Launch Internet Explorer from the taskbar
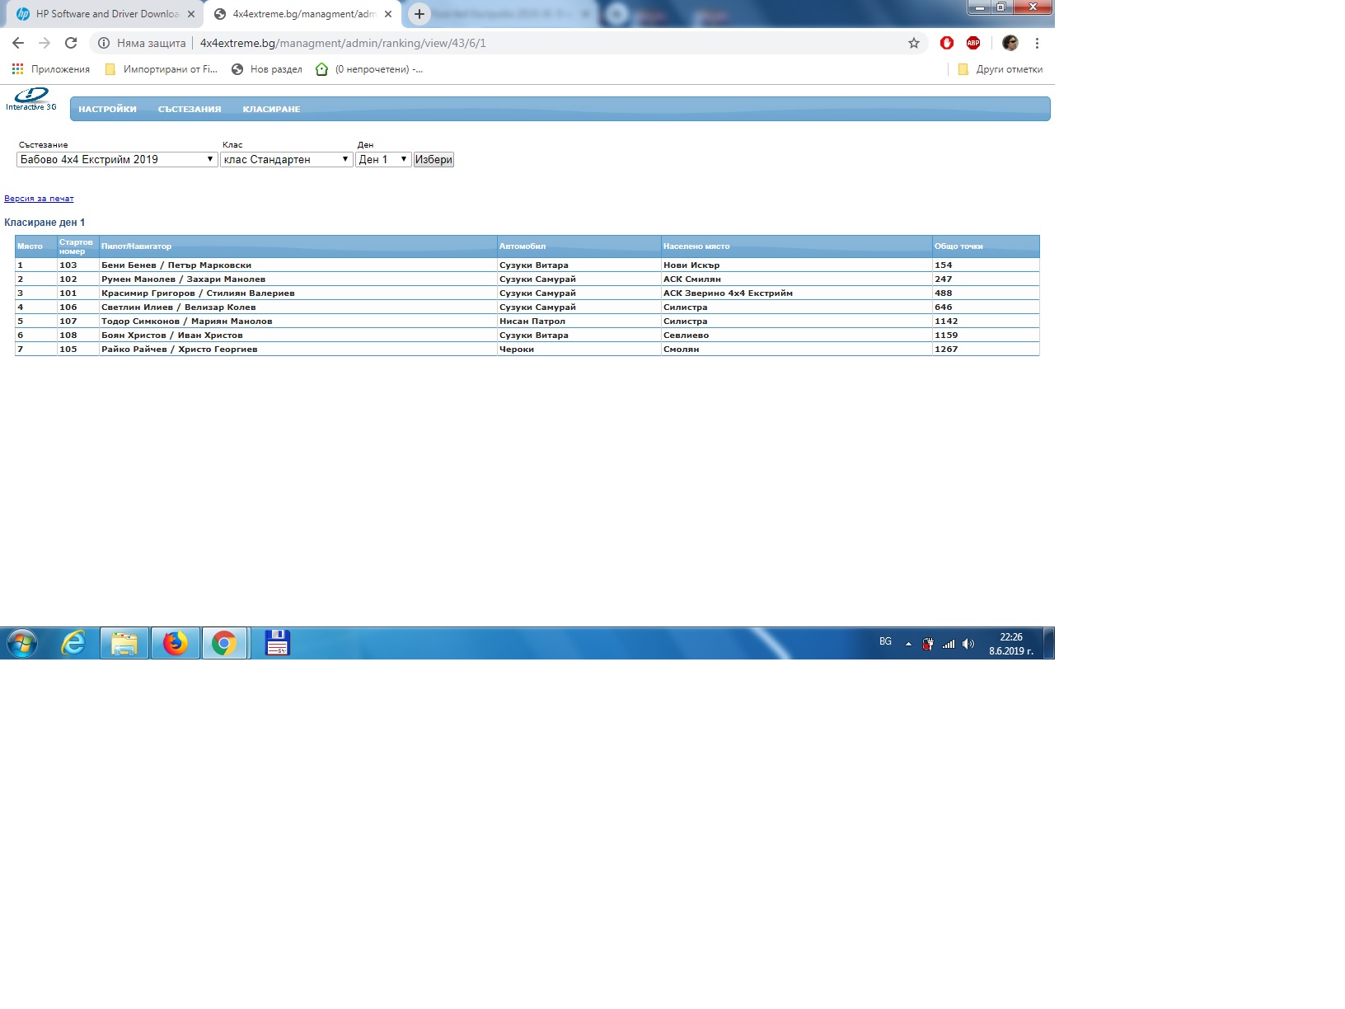This screenshot has width=1345, height=1009. point(73,643)
